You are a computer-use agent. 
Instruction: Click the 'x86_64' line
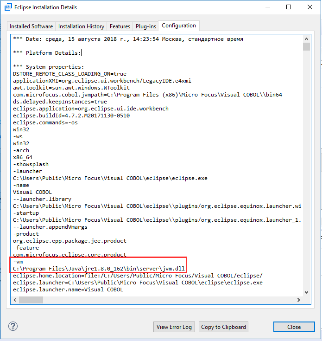pos(23,157)
